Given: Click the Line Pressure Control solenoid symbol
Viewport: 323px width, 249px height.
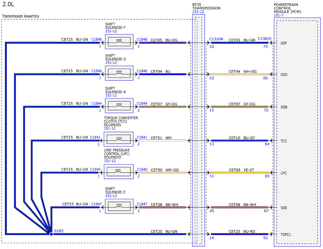Looking at the screenshot, I should (x=119, y=171).
